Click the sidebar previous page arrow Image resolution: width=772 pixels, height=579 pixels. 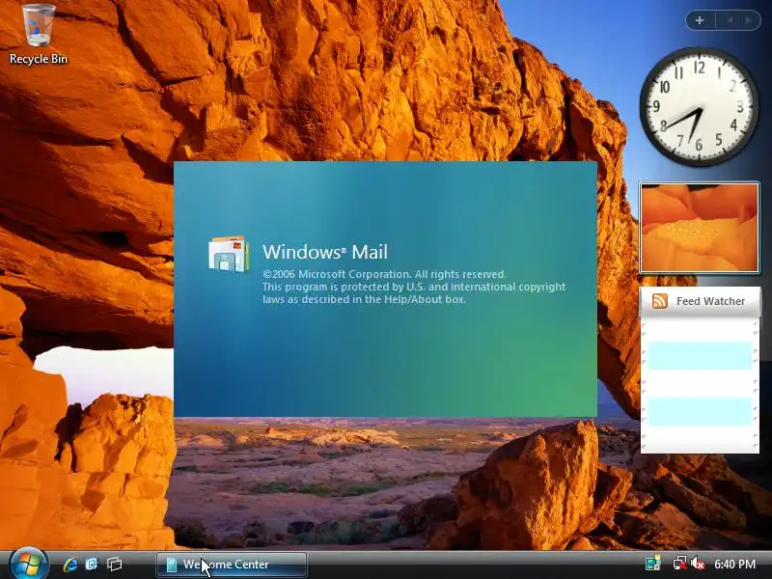point(730,20)
